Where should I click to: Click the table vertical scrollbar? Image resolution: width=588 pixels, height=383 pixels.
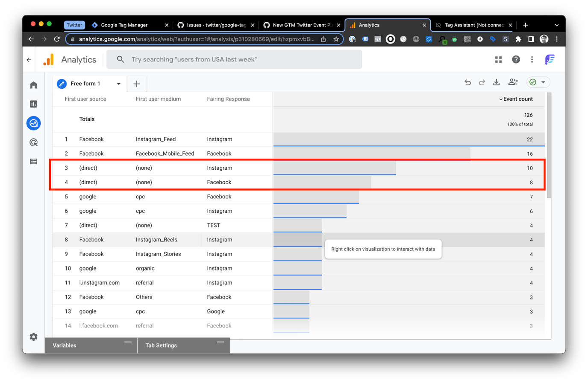pyautogui.click(x=549, y=145)
